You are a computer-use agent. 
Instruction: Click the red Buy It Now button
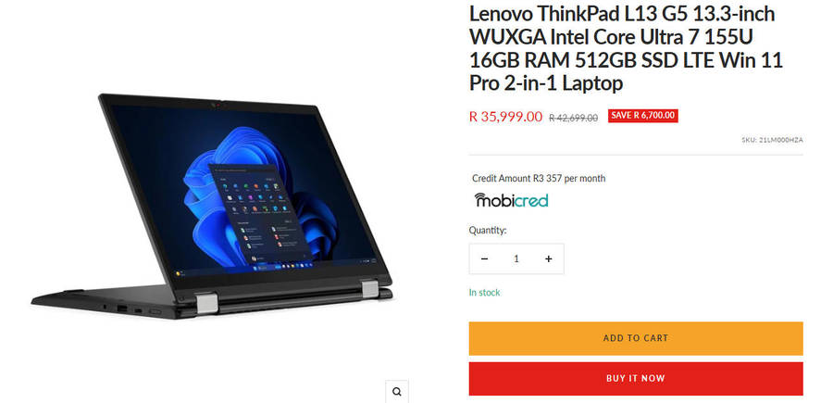[636, 379]
